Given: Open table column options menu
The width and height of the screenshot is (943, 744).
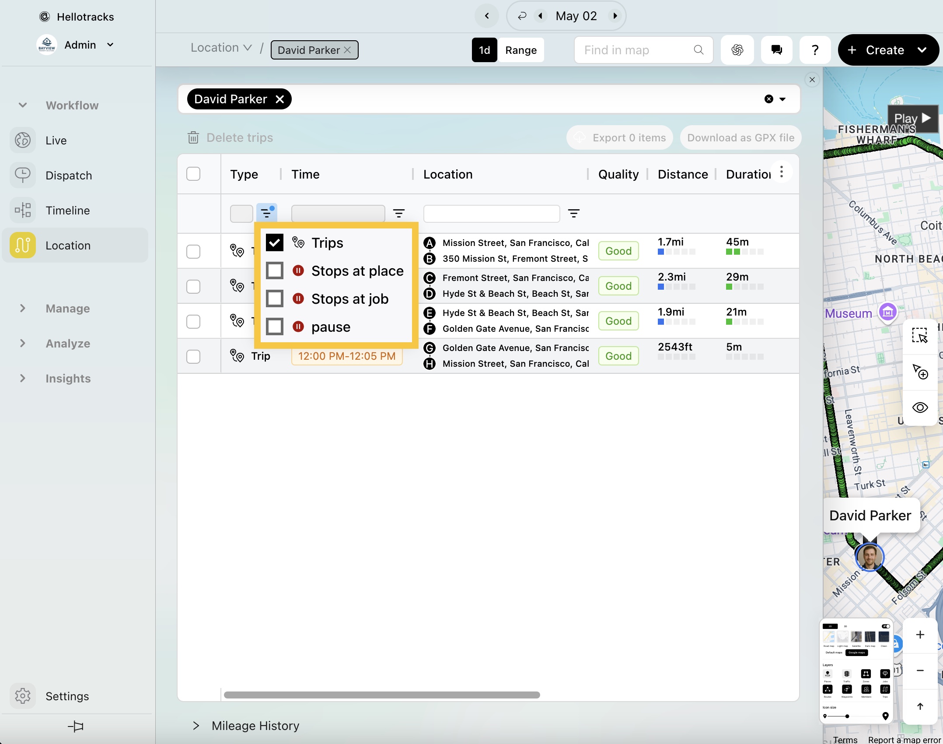Looking at the screenshot, I should coord(782,172).
